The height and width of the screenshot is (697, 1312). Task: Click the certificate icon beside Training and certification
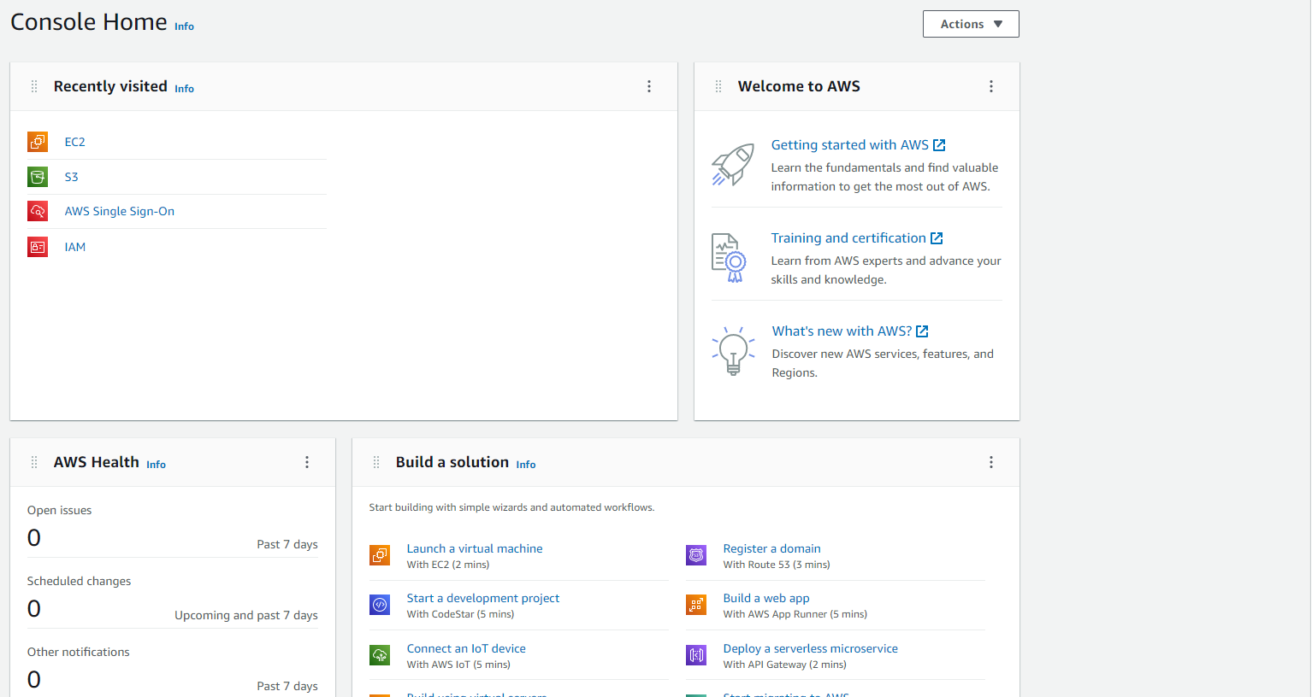point(730,258)
